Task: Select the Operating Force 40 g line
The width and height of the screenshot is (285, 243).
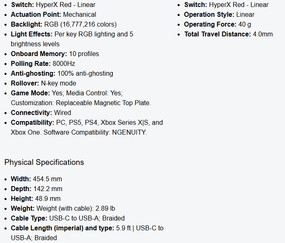Action: 217,25
